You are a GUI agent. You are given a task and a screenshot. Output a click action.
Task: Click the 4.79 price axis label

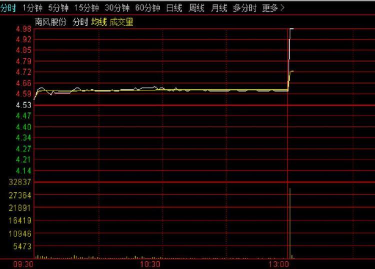tap(23, 61)
